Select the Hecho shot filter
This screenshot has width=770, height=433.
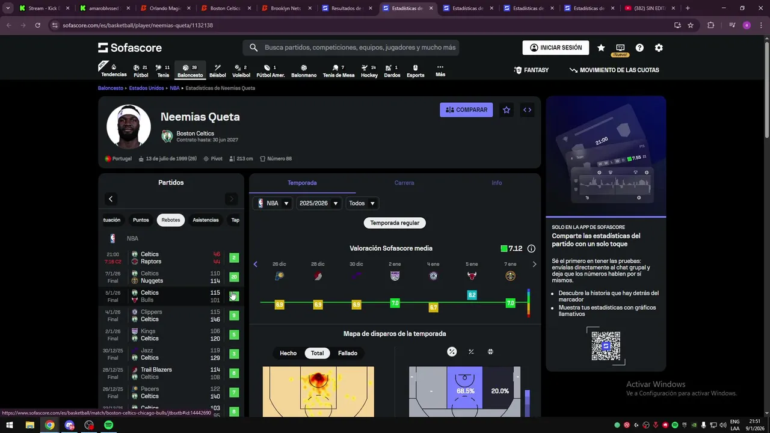tap(288, 353)
